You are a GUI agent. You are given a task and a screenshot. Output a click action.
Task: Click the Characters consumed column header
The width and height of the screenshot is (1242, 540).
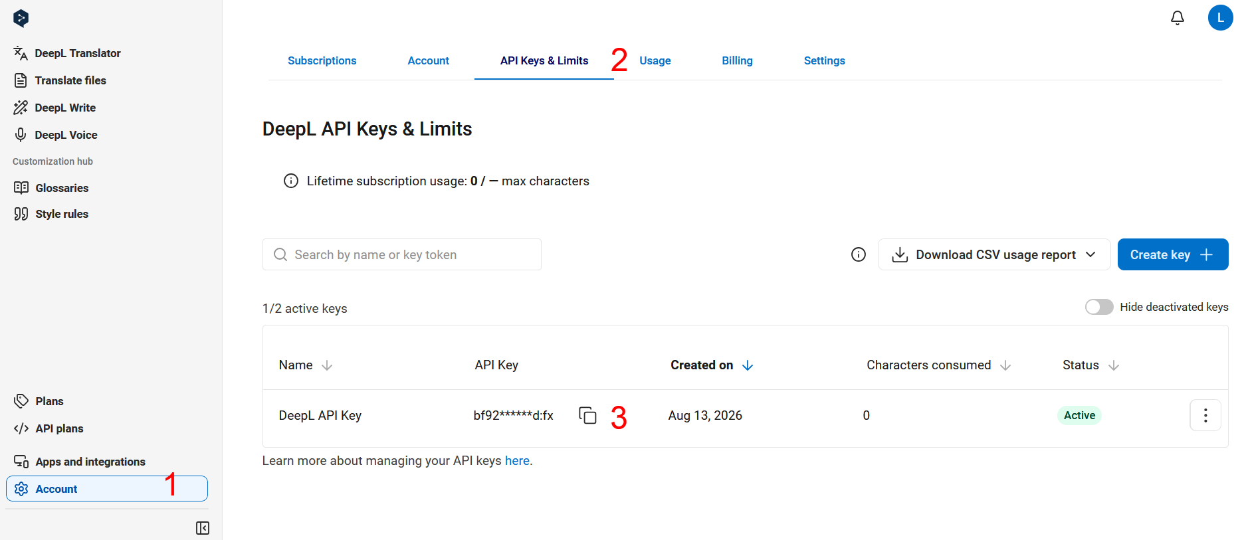(928, 365)
